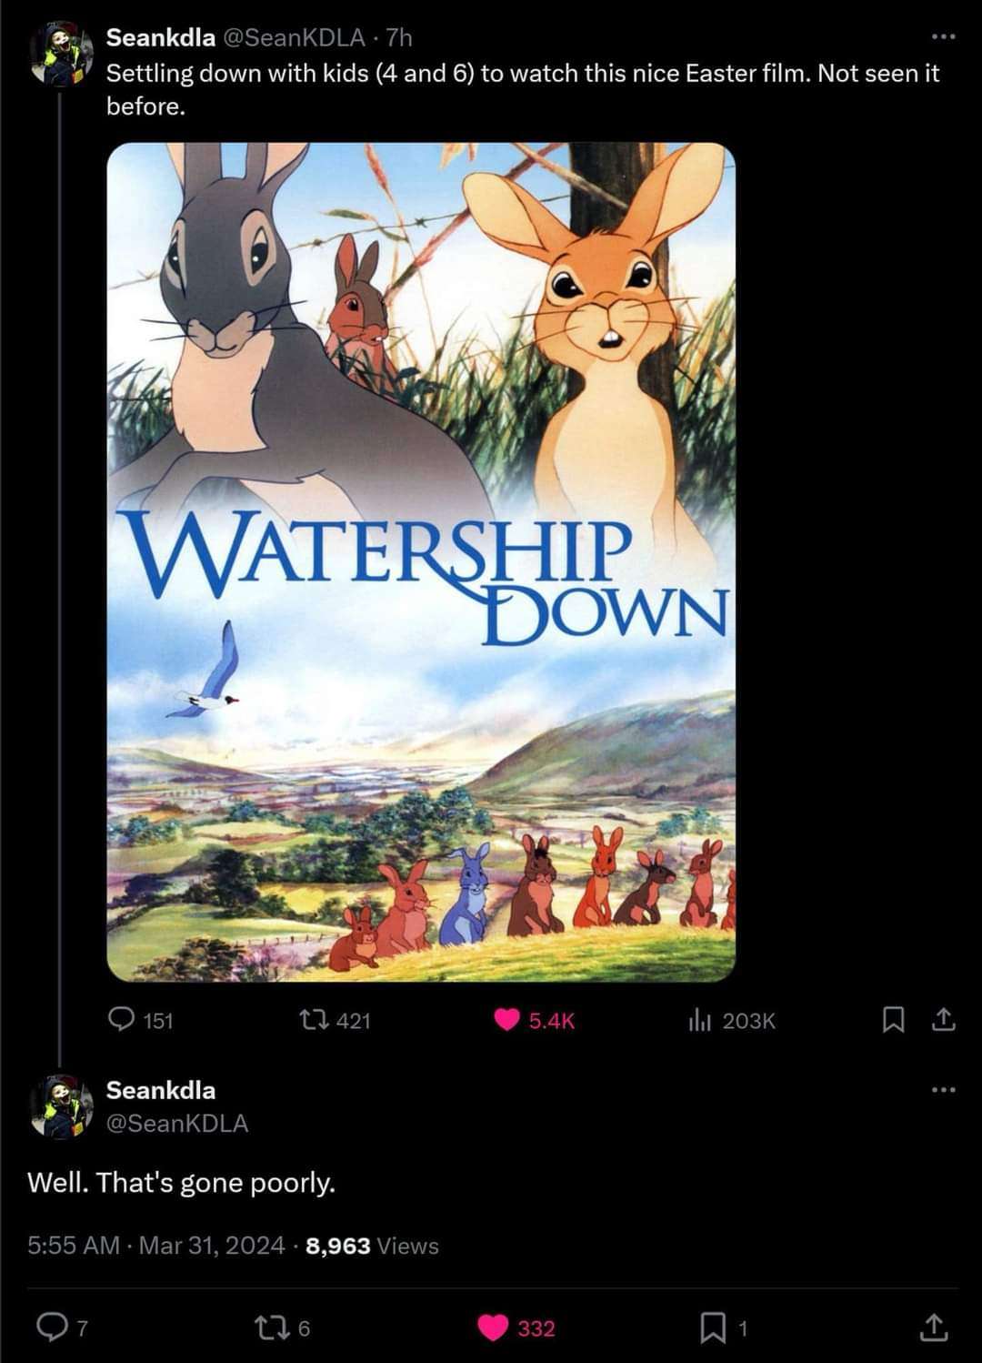Unlike the first post's 5.4K heart

click(506, 1020)
